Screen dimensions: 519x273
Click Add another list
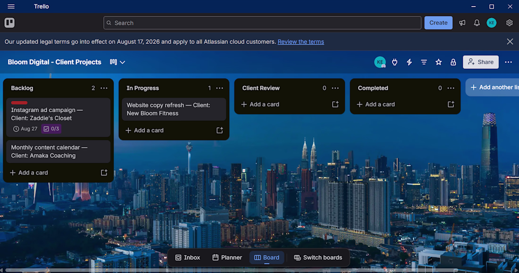click(492, 87)
